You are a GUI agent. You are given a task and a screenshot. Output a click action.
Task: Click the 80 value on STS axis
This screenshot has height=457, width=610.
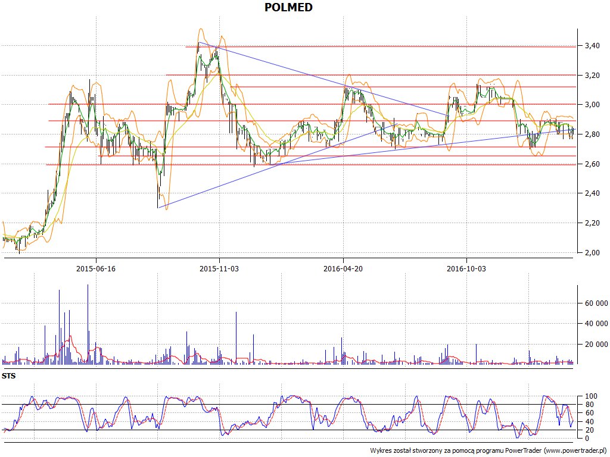pos(589,405)
